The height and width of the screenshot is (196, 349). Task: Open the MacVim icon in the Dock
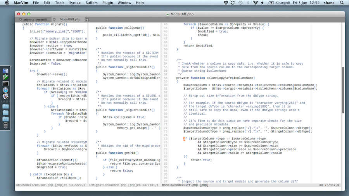tap(5, 77)
